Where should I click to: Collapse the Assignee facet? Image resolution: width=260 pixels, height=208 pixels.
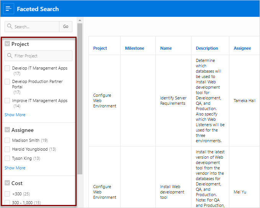pos(7,130)
